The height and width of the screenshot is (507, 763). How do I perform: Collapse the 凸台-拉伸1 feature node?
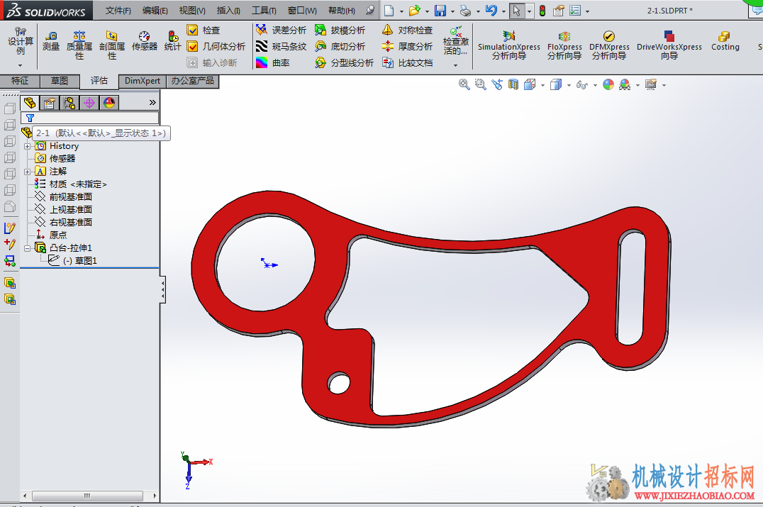tap(27, 248)
